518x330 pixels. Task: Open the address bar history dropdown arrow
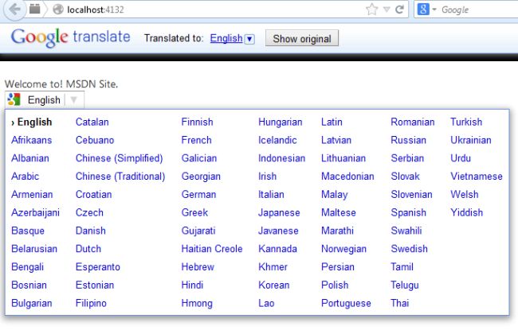click(387, 10)
